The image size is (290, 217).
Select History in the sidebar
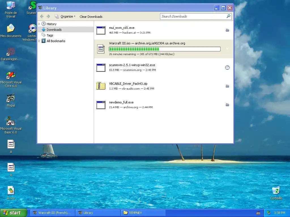pyautogui.click(x=52, y=24)
